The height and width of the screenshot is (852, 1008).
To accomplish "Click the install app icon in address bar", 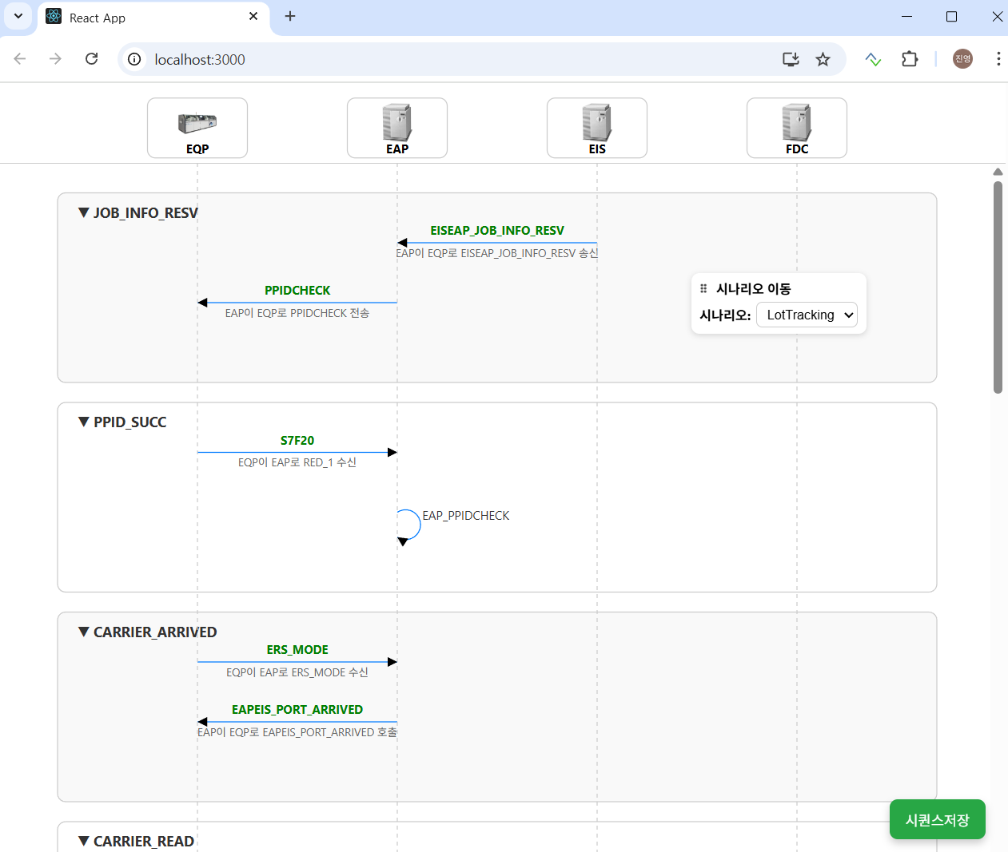I will pyautogui.click(x=791, y=59).
